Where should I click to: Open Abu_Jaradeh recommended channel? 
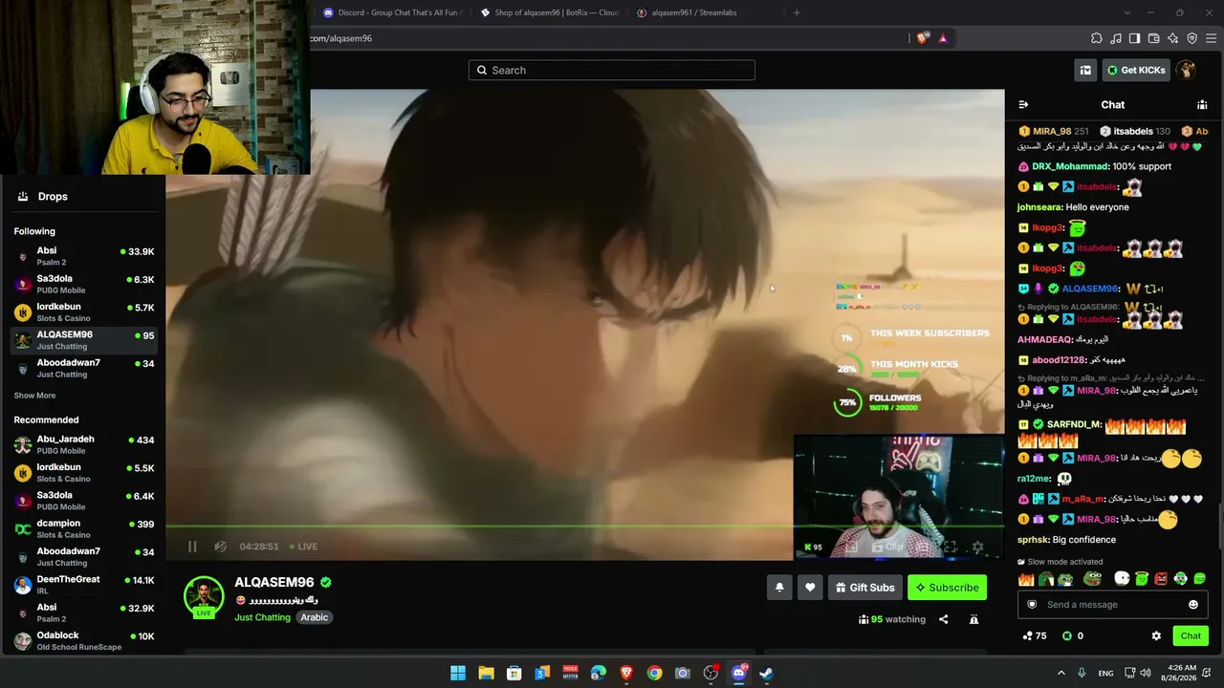82,444
